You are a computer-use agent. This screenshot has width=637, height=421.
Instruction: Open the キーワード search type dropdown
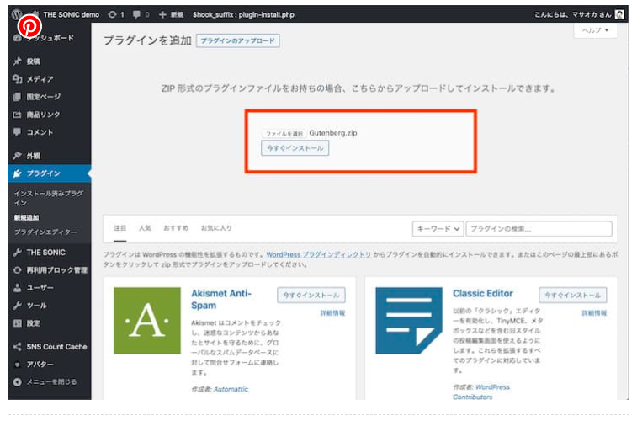click(x=438, y=229)
